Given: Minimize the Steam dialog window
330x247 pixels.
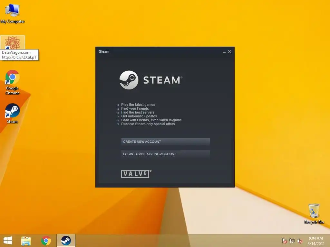Looking at the screenshot, I should (x=224, y=51).
